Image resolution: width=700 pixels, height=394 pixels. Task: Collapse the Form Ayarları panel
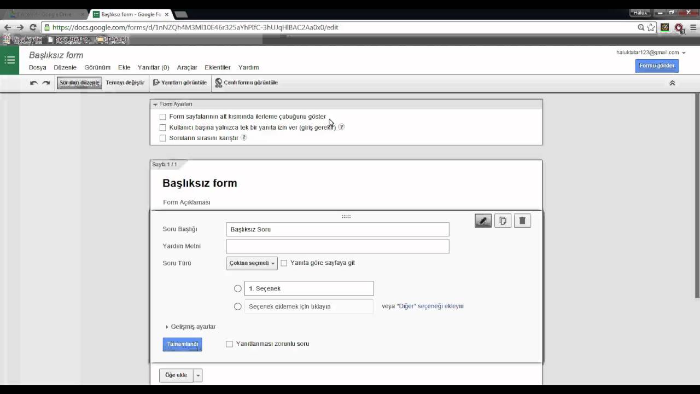tap(155, 104)
